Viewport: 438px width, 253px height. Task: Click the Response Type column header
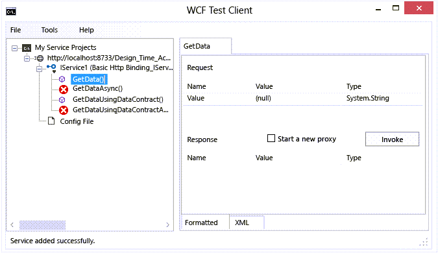point(354,158)
